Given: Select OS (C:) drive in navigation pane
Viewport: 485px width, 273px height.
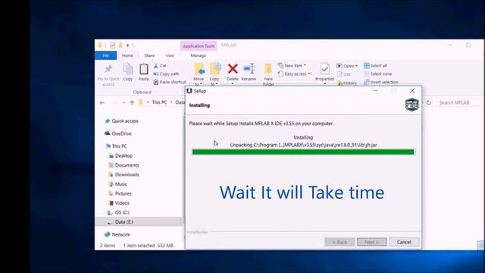Looking at the screenshot, I should (x=118, y=212).
